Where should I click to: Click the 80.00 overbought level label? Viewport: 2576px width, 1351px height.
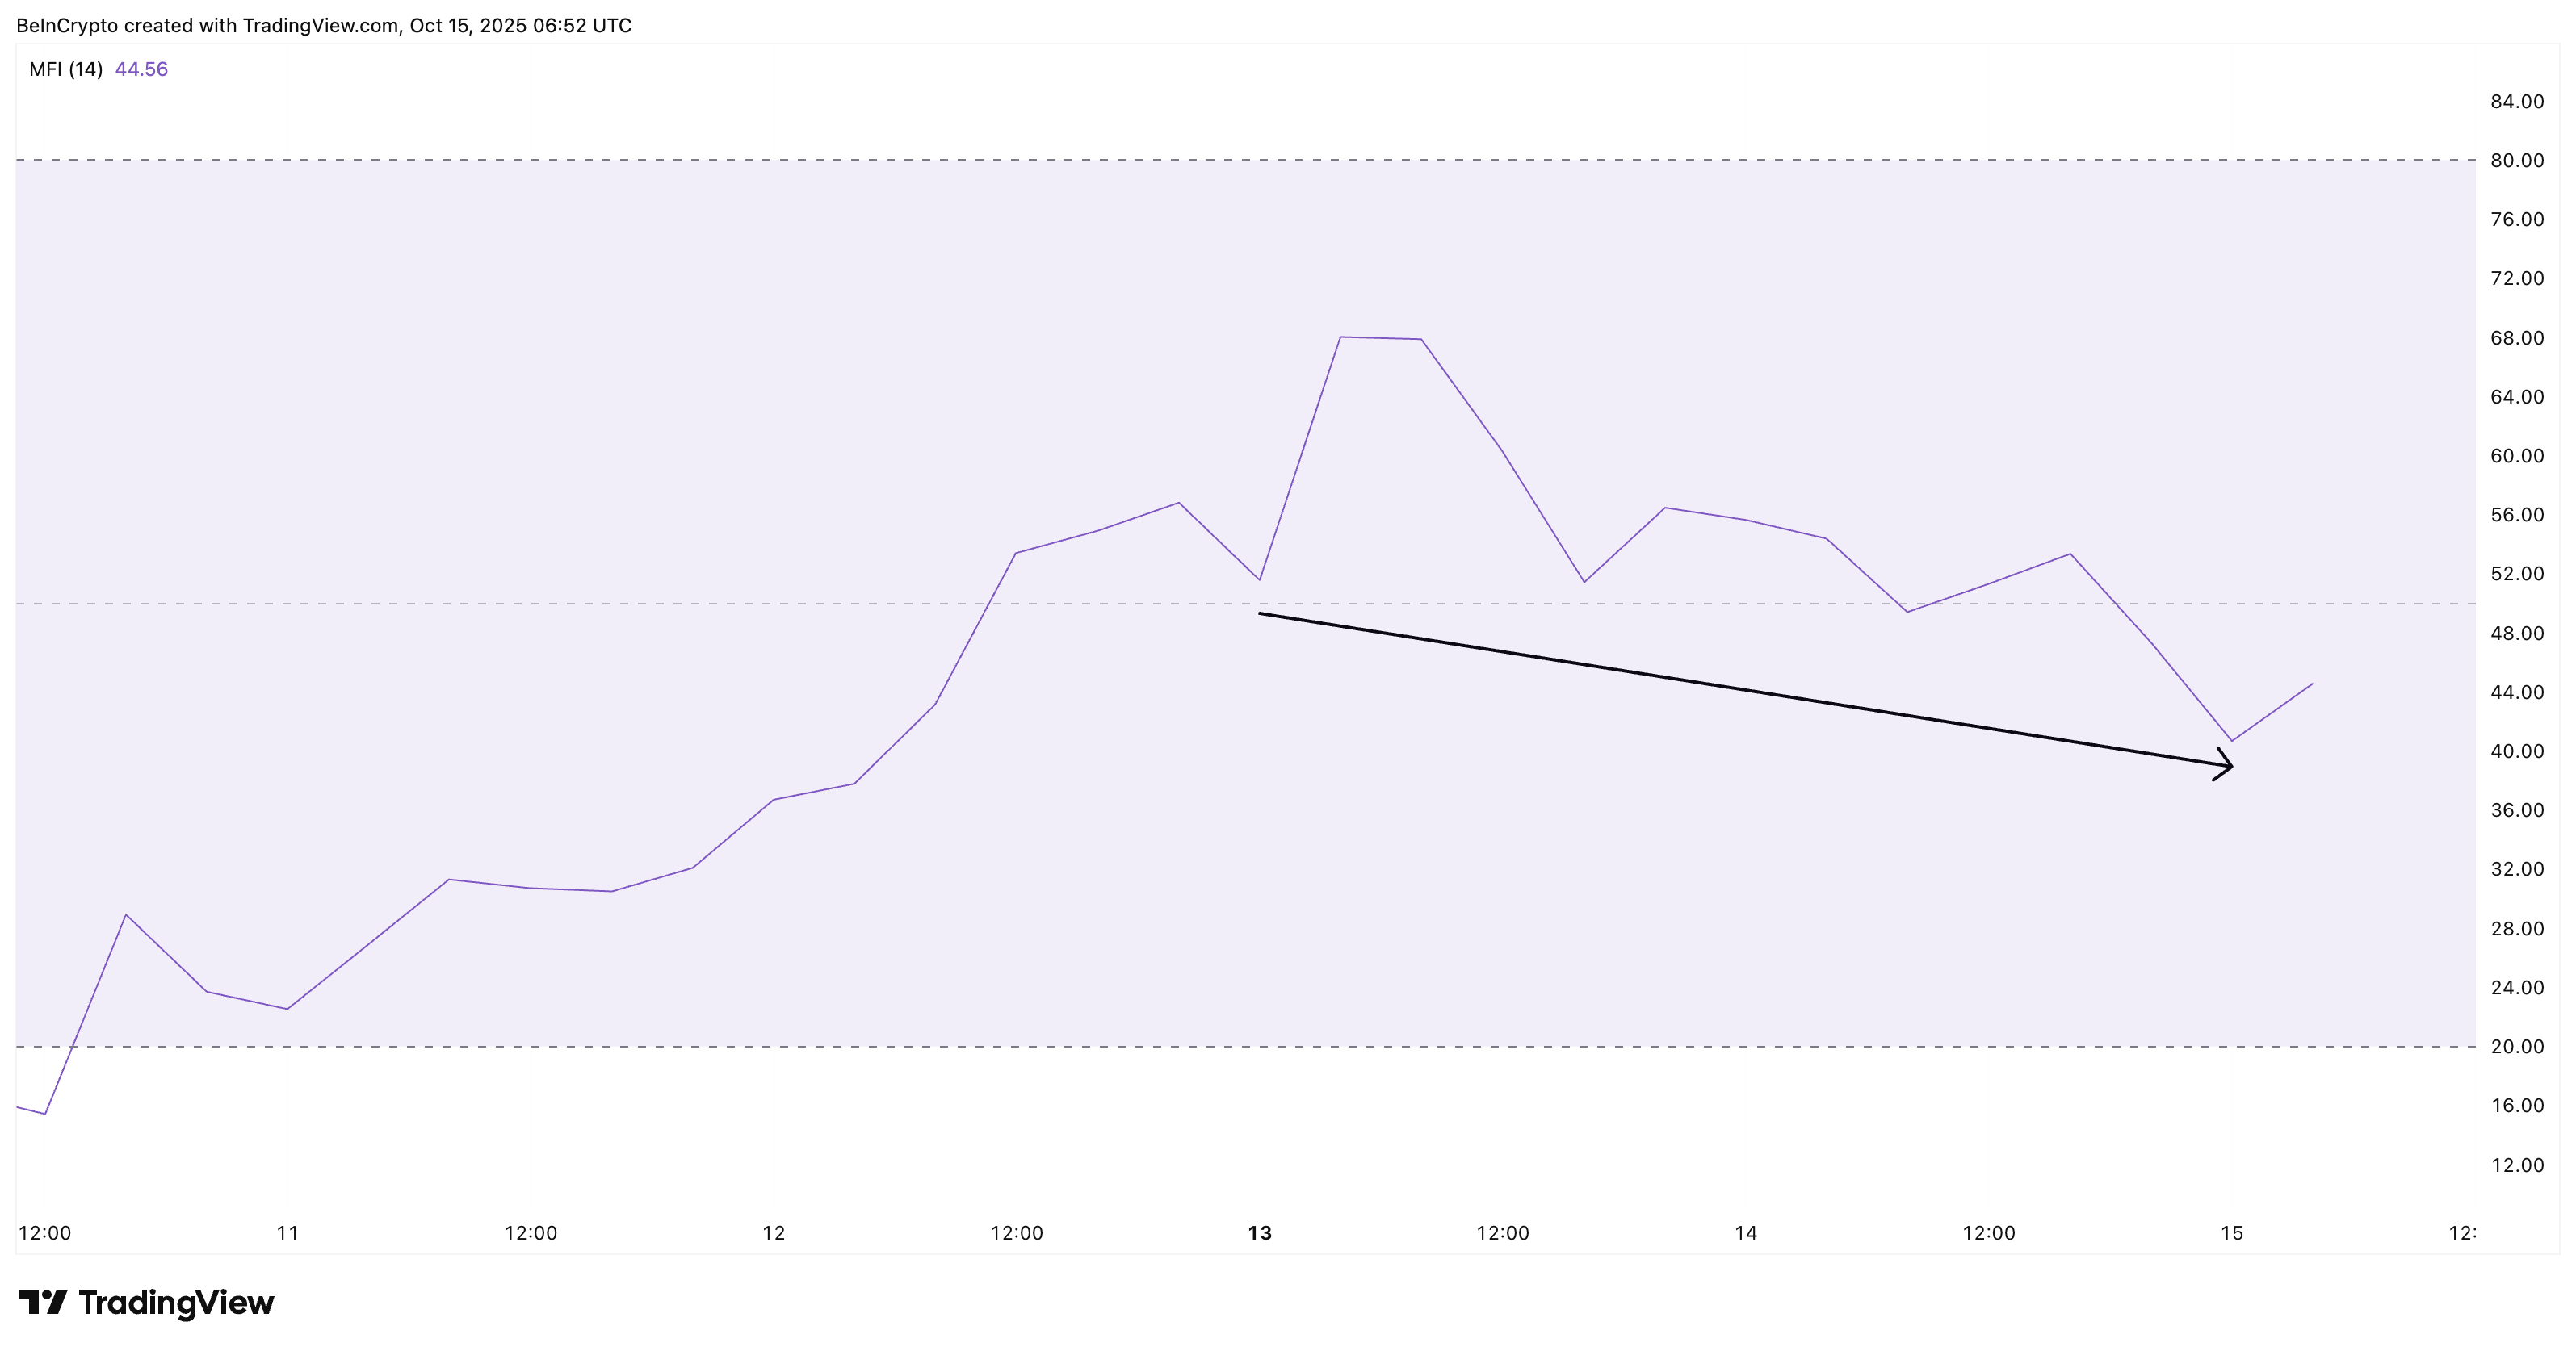click(2517, 160)
